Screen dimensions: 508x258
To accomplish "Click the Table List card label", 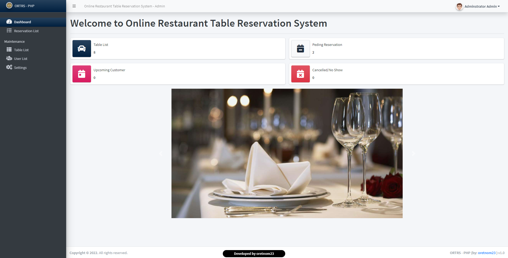I will point(101,45).
